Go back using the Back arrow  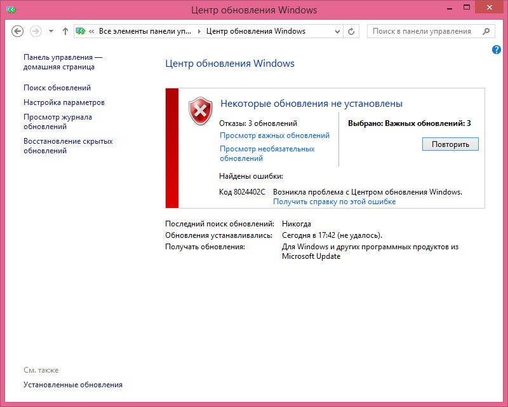click(x=18, y=31)
